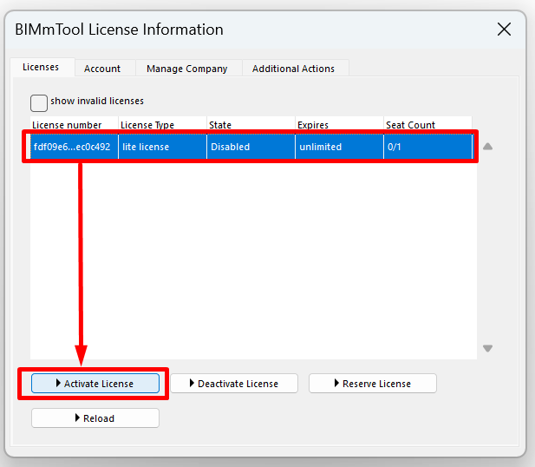
Task: Switch to the Account tab
Action: point(102,69)
